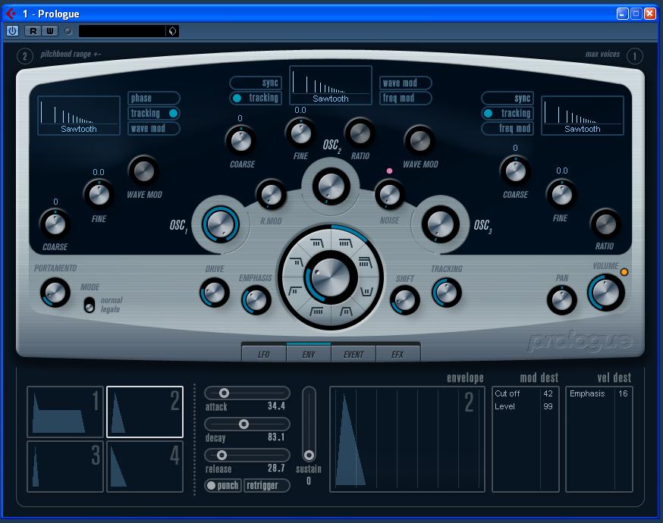Open the Emphasis velocity destination entry

point(587,393)
